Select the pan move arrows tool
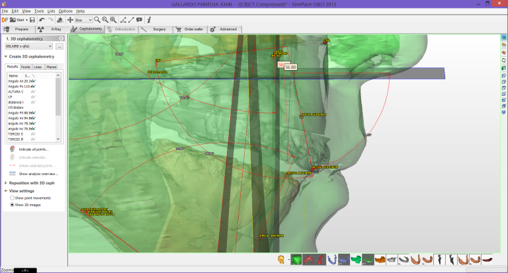Viewport: 508px width, 273px height. [70, 20]
